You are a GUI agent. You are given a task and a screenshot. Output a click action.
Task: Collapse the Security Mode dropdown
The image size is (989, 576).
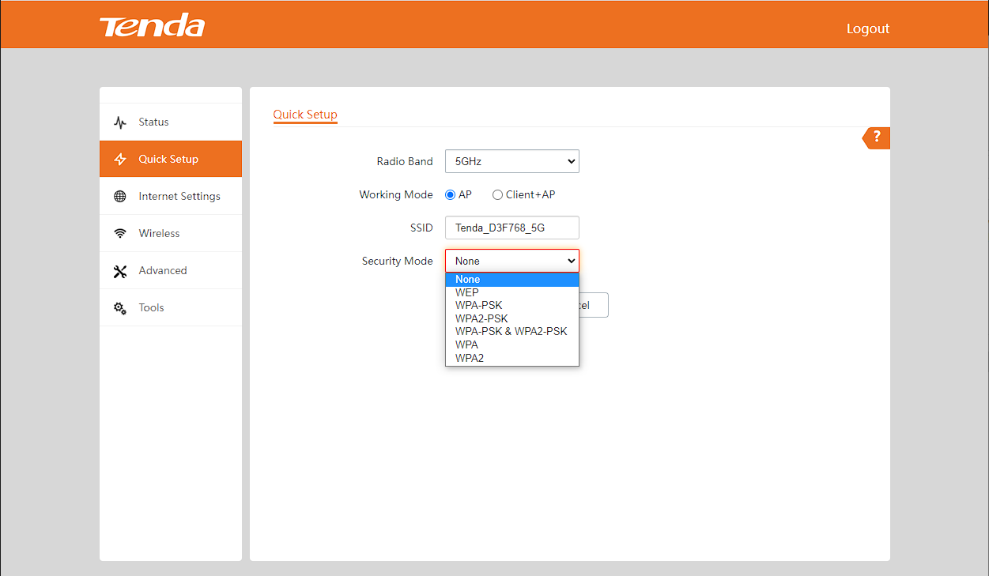click(512, 261)
